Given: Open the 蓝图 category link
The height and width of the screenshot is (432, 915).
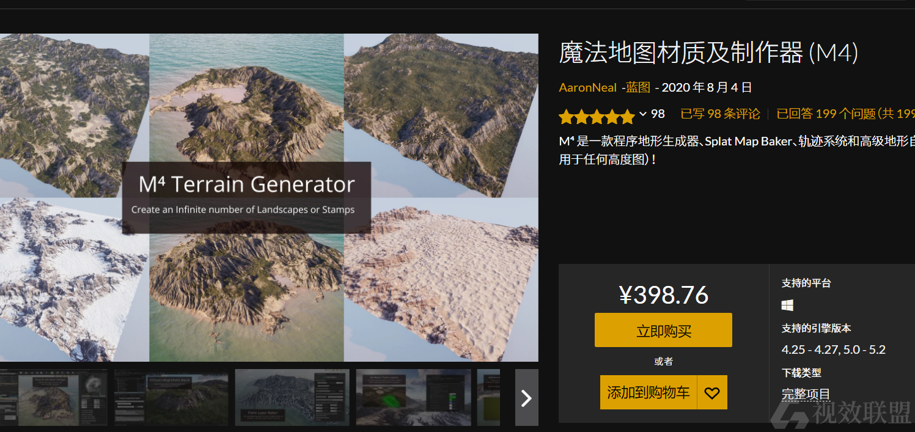Looking at the screenshot, I should click(x=638, y=87).
